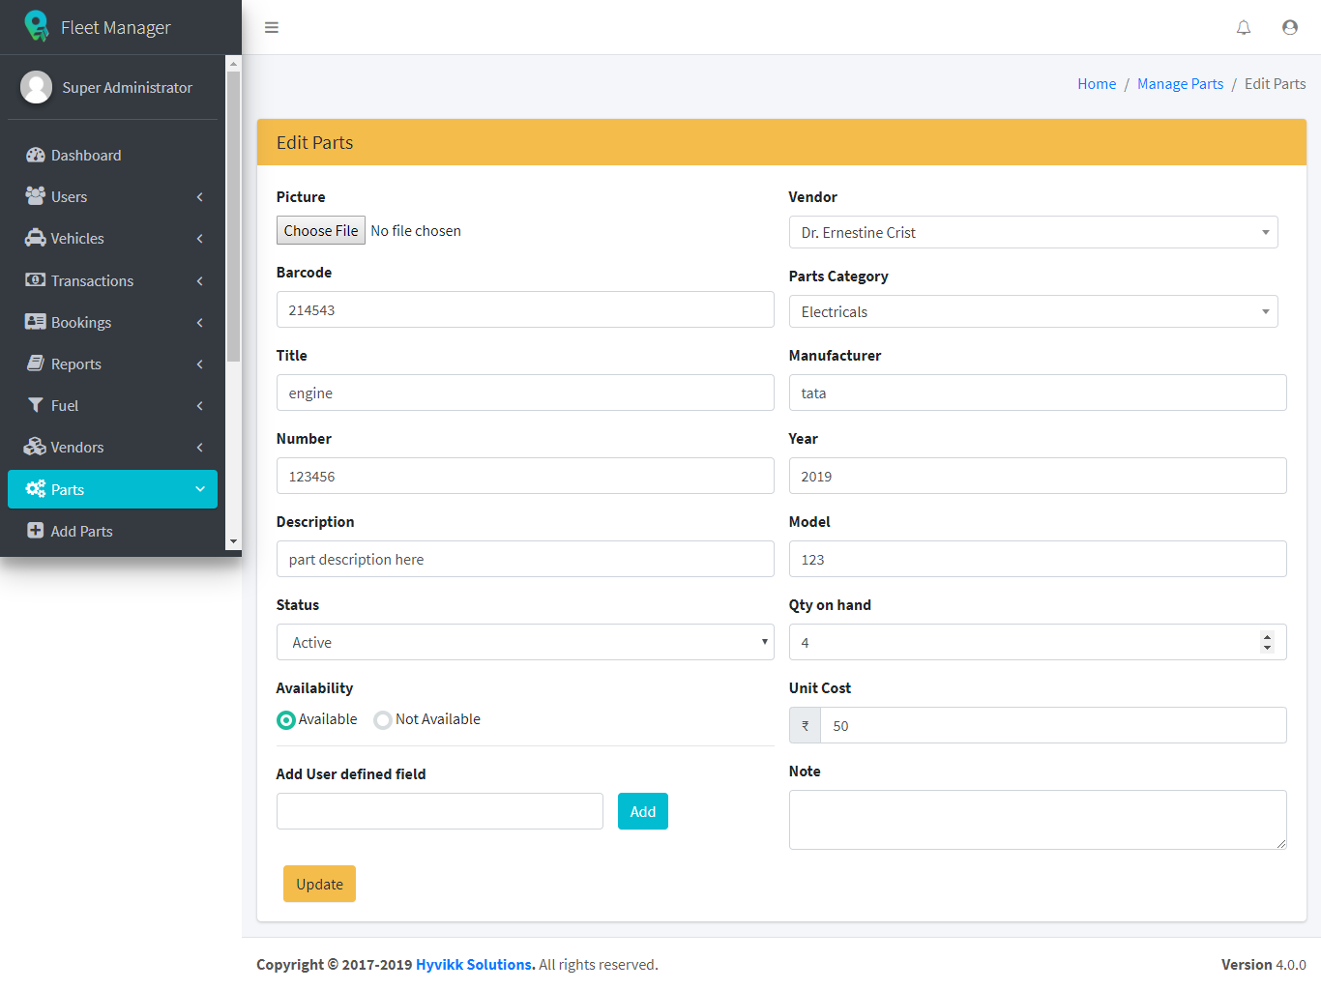The image size is (1321, 990).
Task: Expand the Transactions menu chevron
Action: [x=200, y=281]
